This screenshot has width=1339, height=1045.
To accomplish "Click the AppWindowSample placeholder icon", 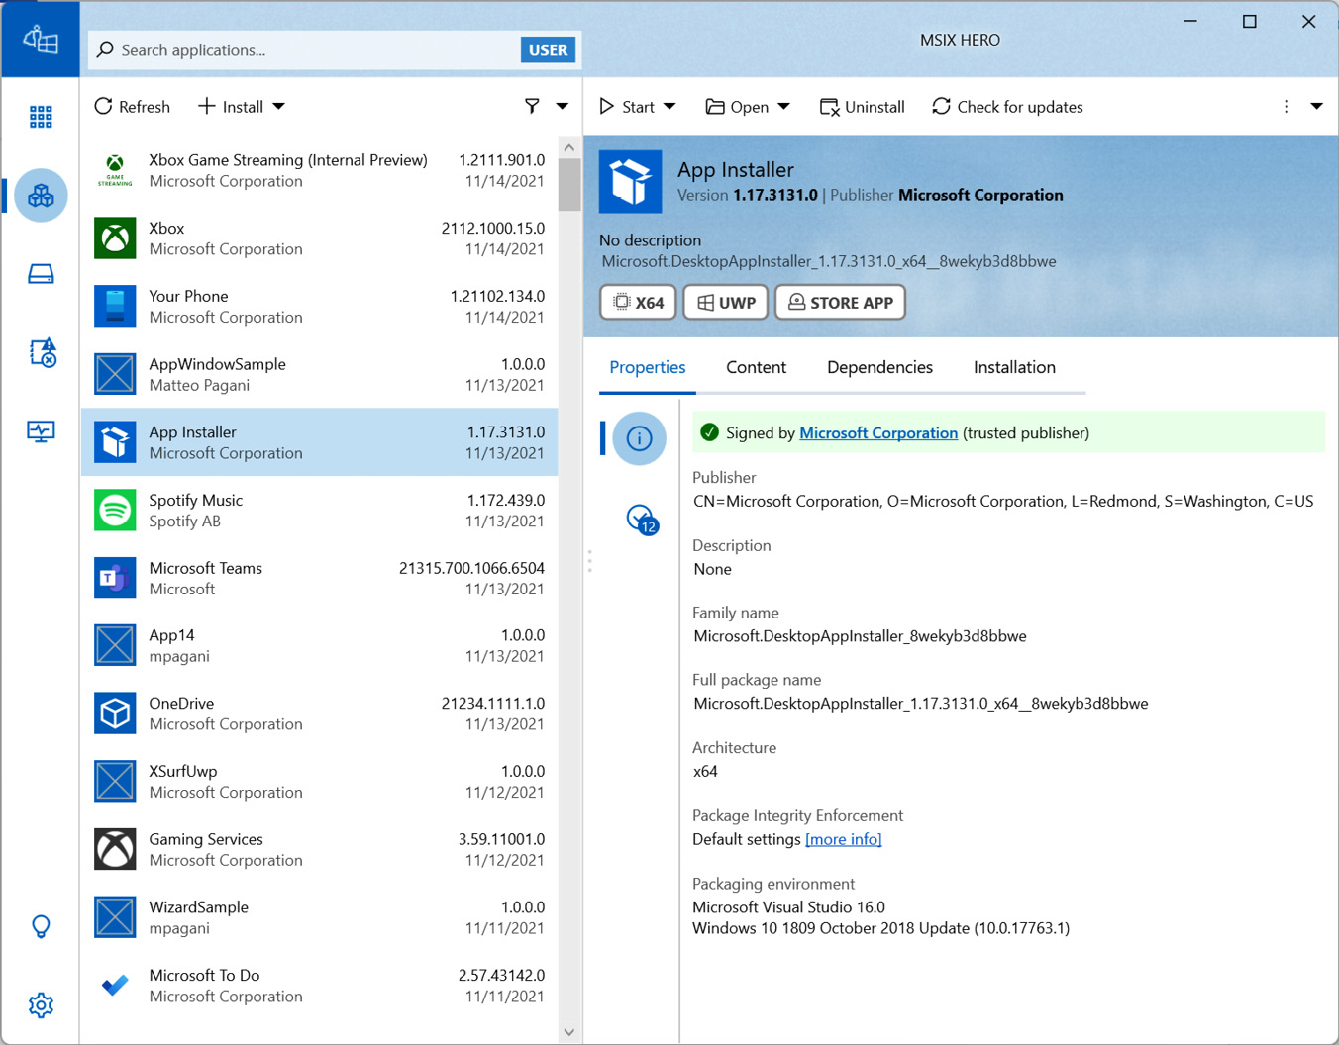I will pos(115,374).
